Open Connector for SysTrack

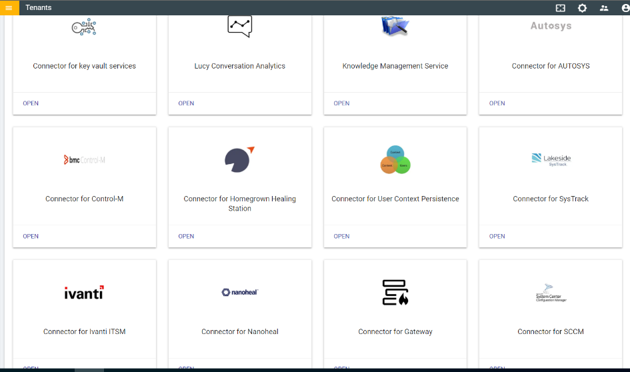pos(497,236)
